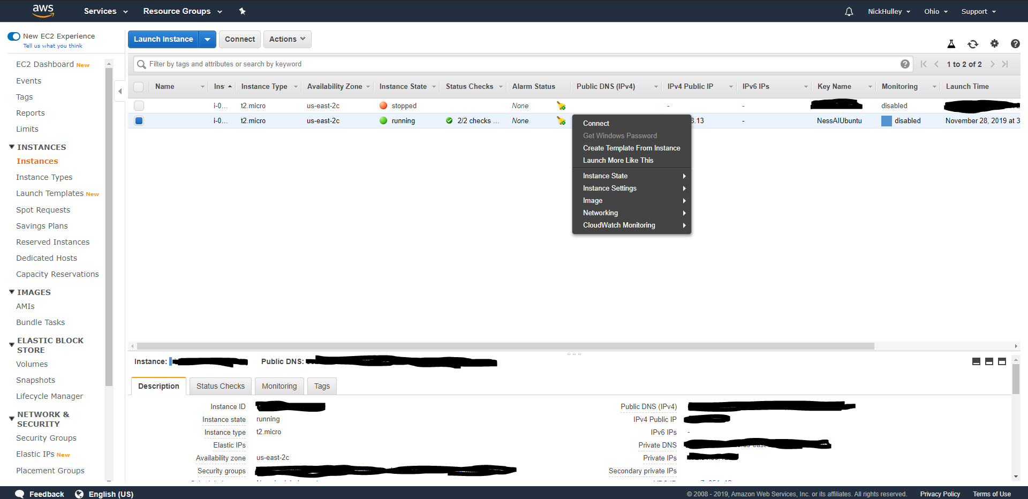Open the AWS home logo
The image size is (1028, 499).
pyautogui.click(x=43, y=11)
